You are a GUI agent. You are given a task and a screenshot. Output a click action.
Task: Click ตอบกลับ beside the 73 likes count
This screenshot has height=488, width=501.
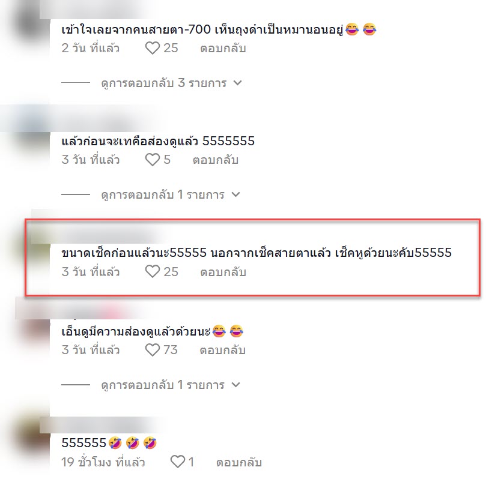point(222,350)
